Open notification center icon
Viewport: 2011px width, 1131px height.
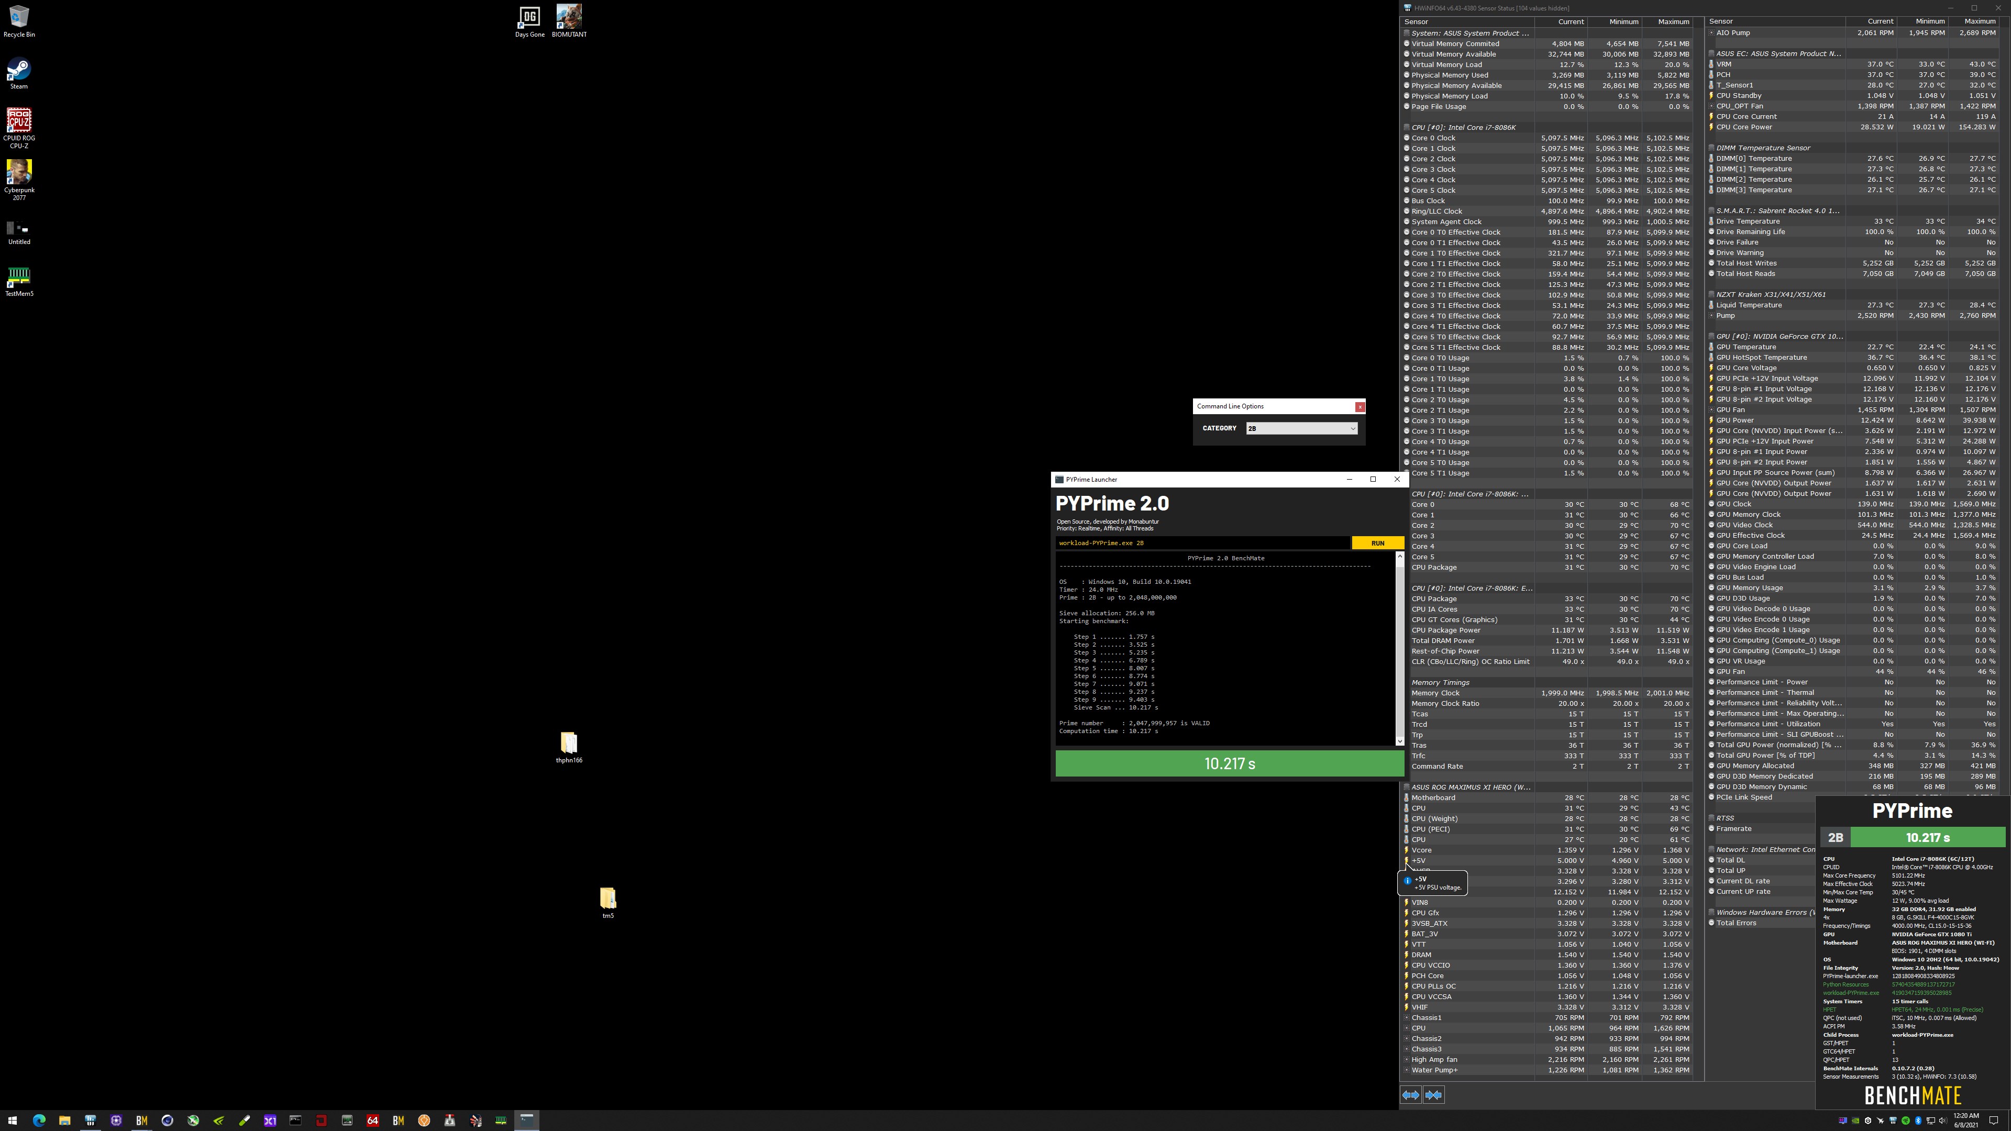(x=1993, y=1120)
